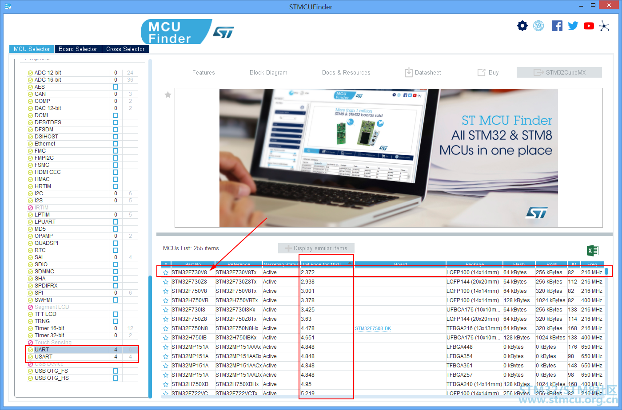Star the STM32H750VB row
The image size is (622, 410).
[166, 300]
